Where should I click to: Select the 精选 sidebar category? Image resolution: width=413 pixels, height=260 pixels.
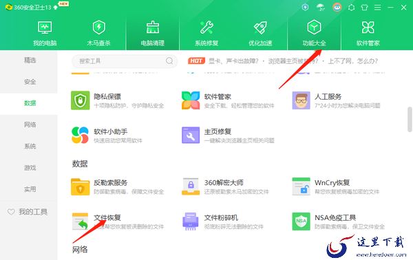(30, 61)
